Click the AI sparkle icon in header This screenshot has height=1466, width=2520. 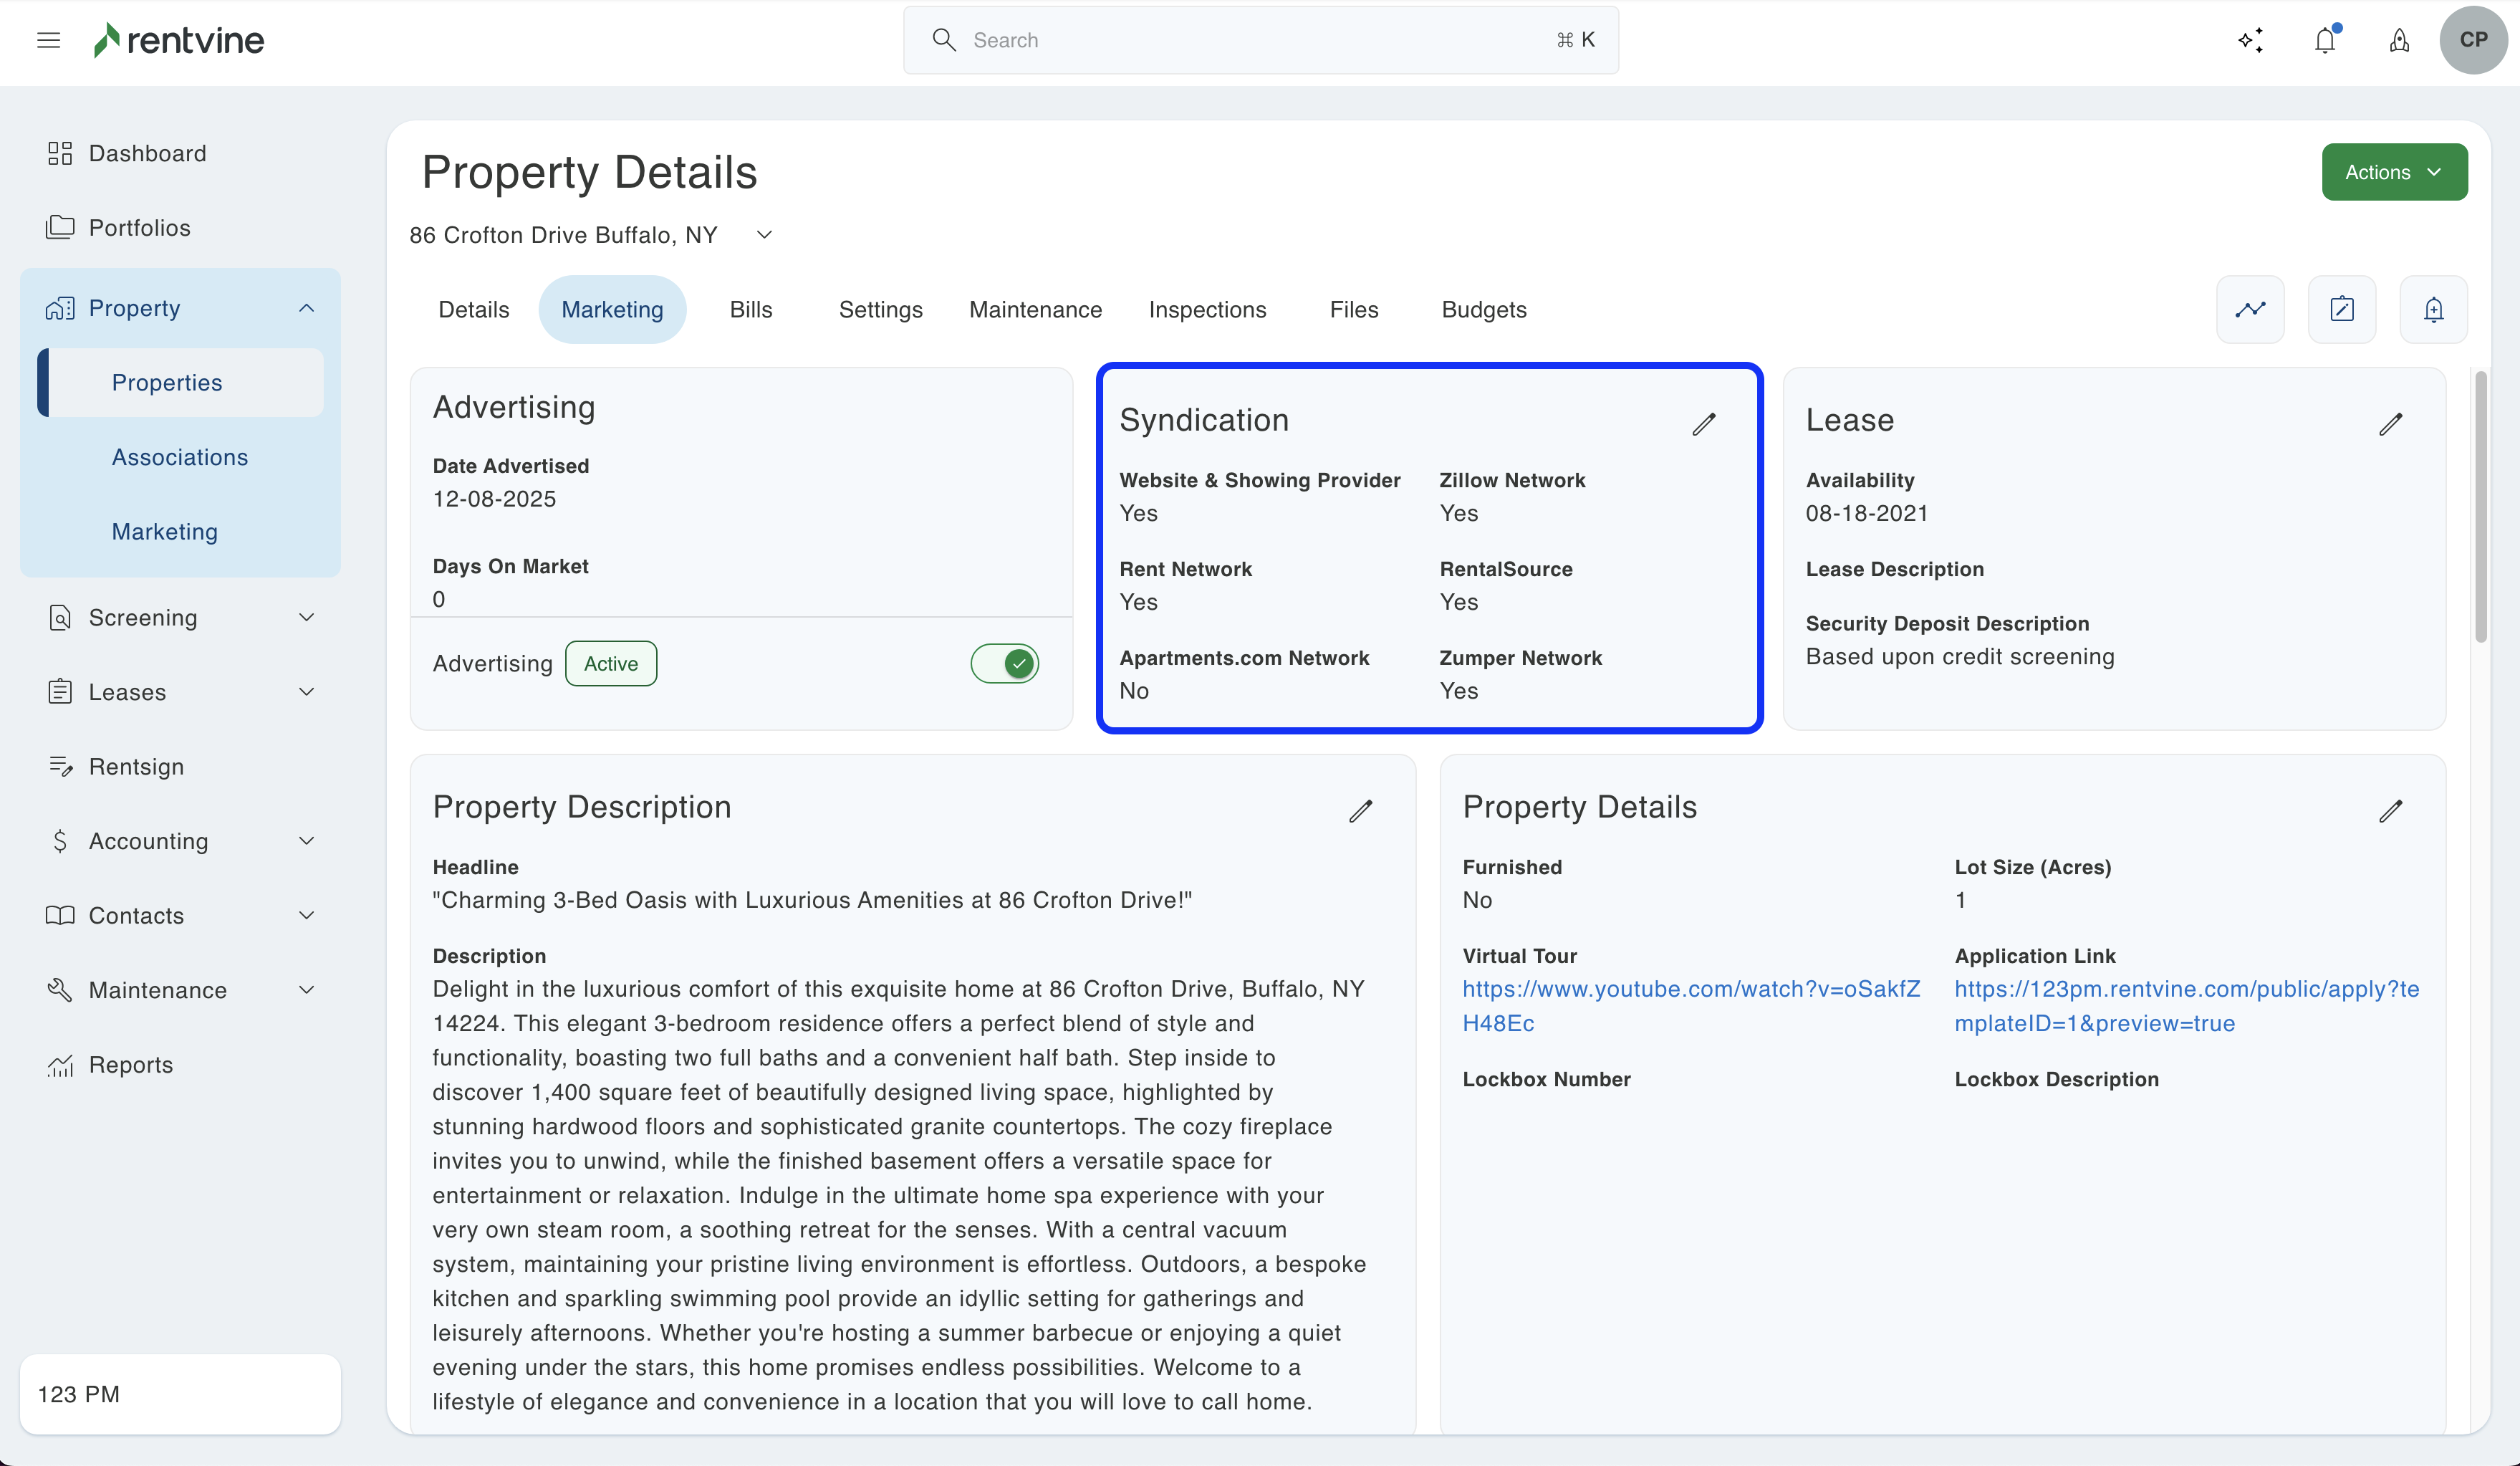point(2250,40)
